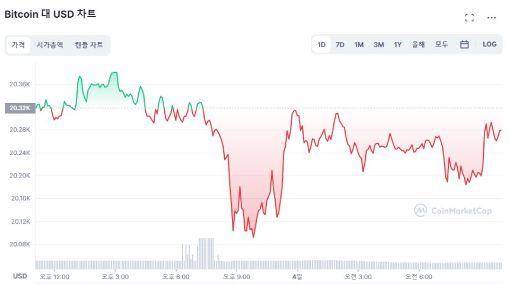The width and height of the screenshot is (510, 284).
Task: Open the 캔들 차트 view
Action: pos(89,45)
